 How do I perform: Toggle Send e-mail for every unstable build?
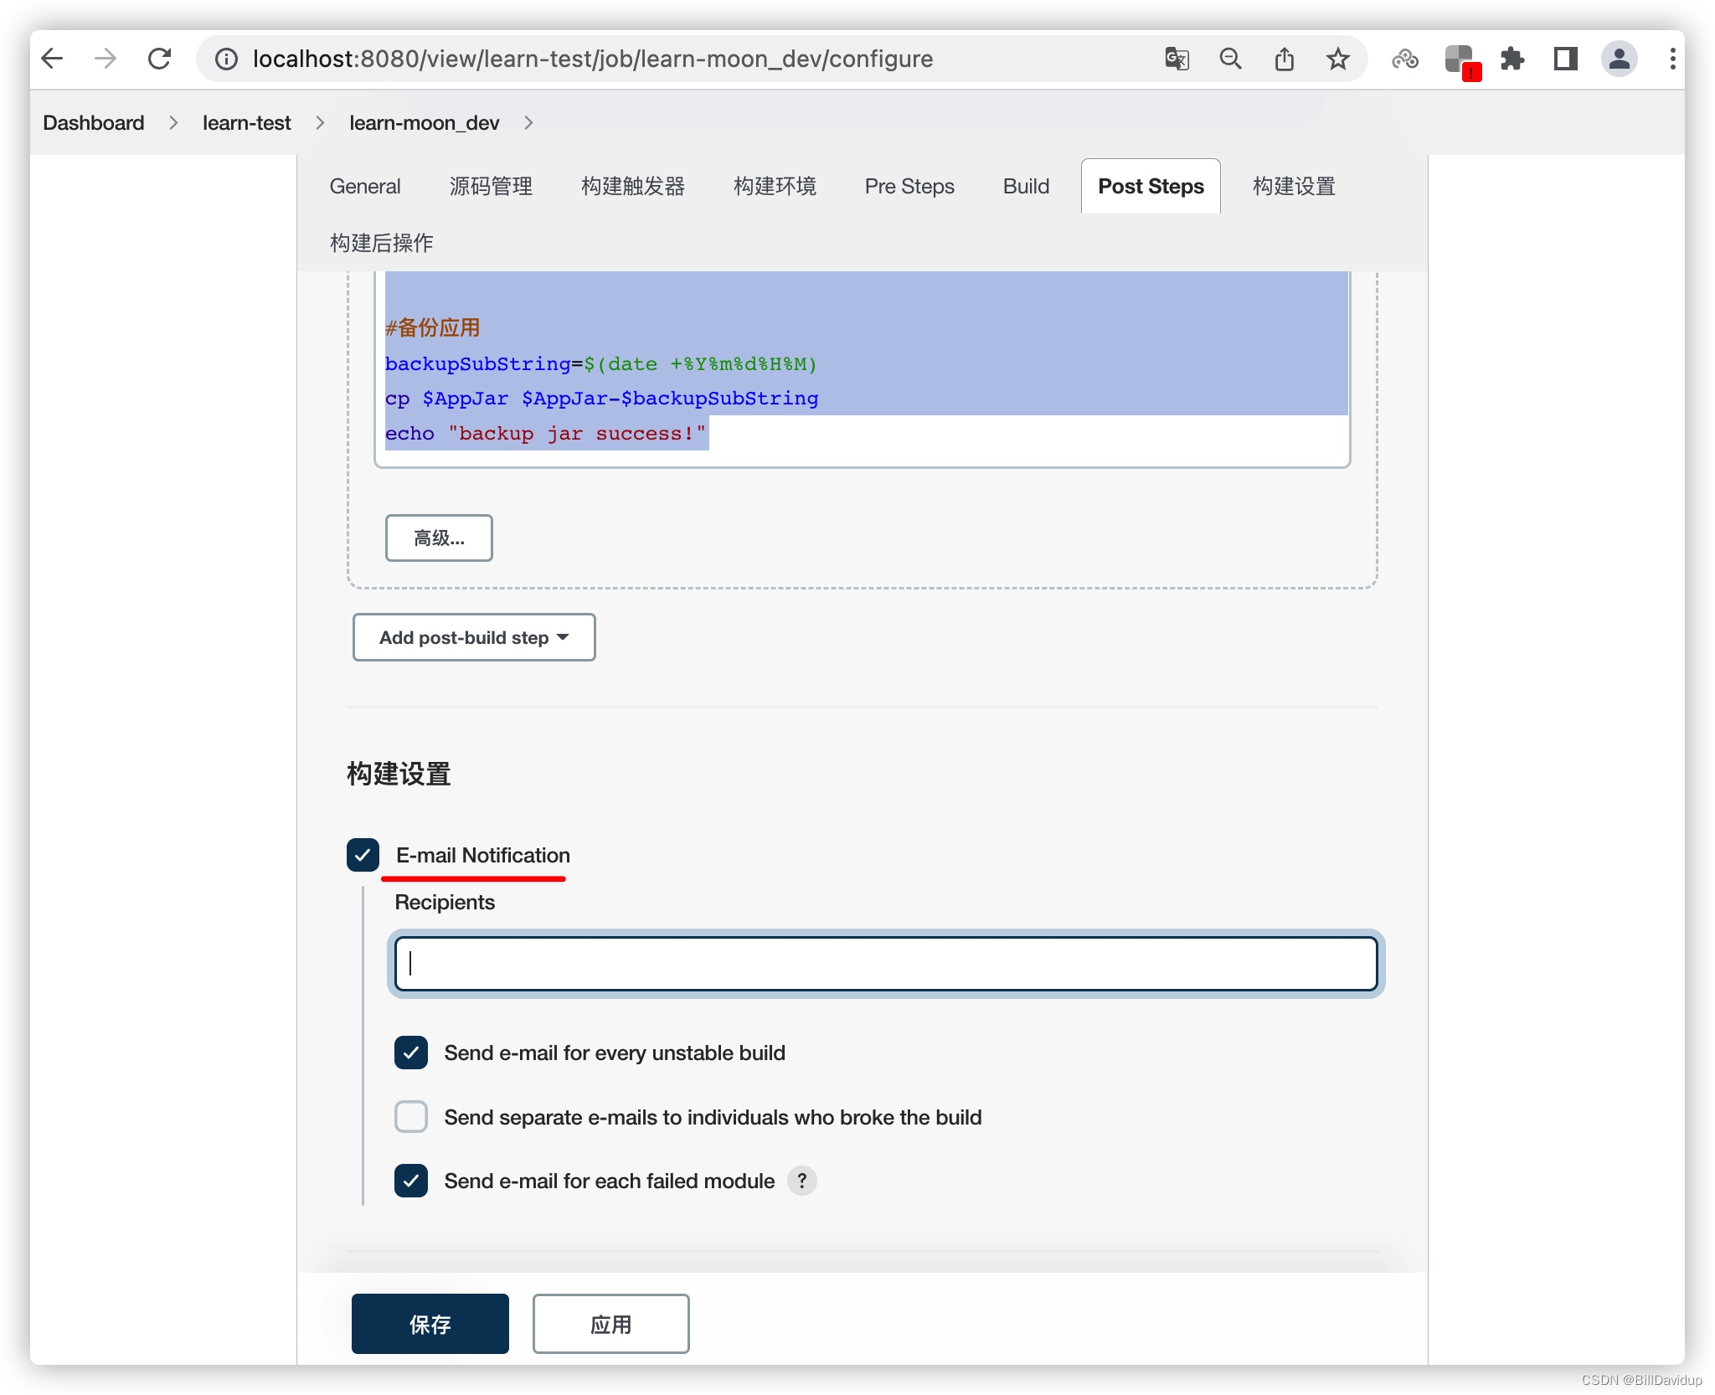click(411, 1053)
